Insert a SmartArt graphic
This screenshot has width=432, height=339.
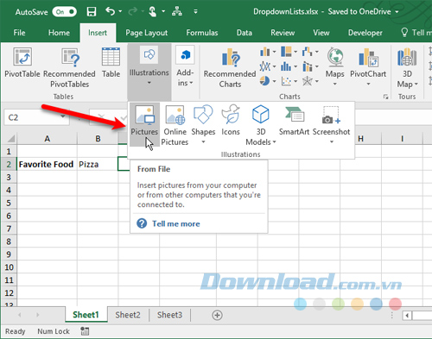(x=294, y=120)
